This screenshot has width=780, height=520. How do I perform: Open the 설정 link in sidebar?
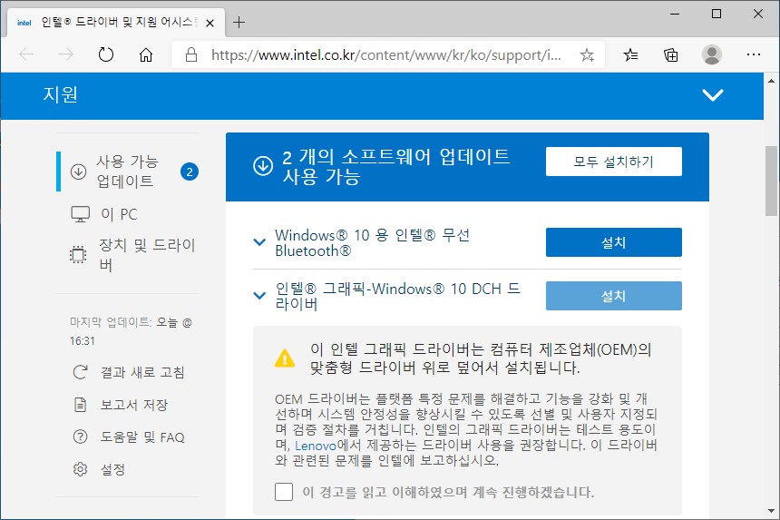112,469
